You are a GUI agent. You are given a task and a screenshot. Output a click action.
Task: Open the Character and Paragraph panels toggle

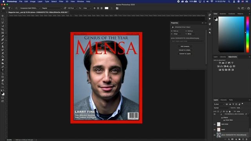point(117,8)
